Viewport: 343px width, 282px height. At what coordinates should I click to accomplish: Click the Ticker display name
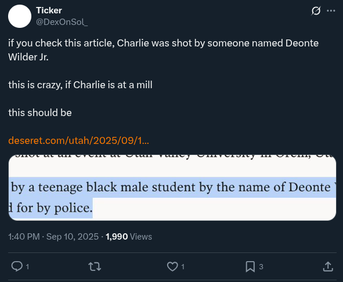[49, 10]
